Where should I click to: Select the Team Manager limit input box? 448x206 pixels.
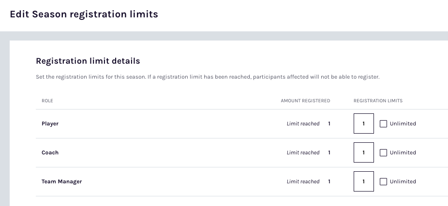click(x=364, y=181)
